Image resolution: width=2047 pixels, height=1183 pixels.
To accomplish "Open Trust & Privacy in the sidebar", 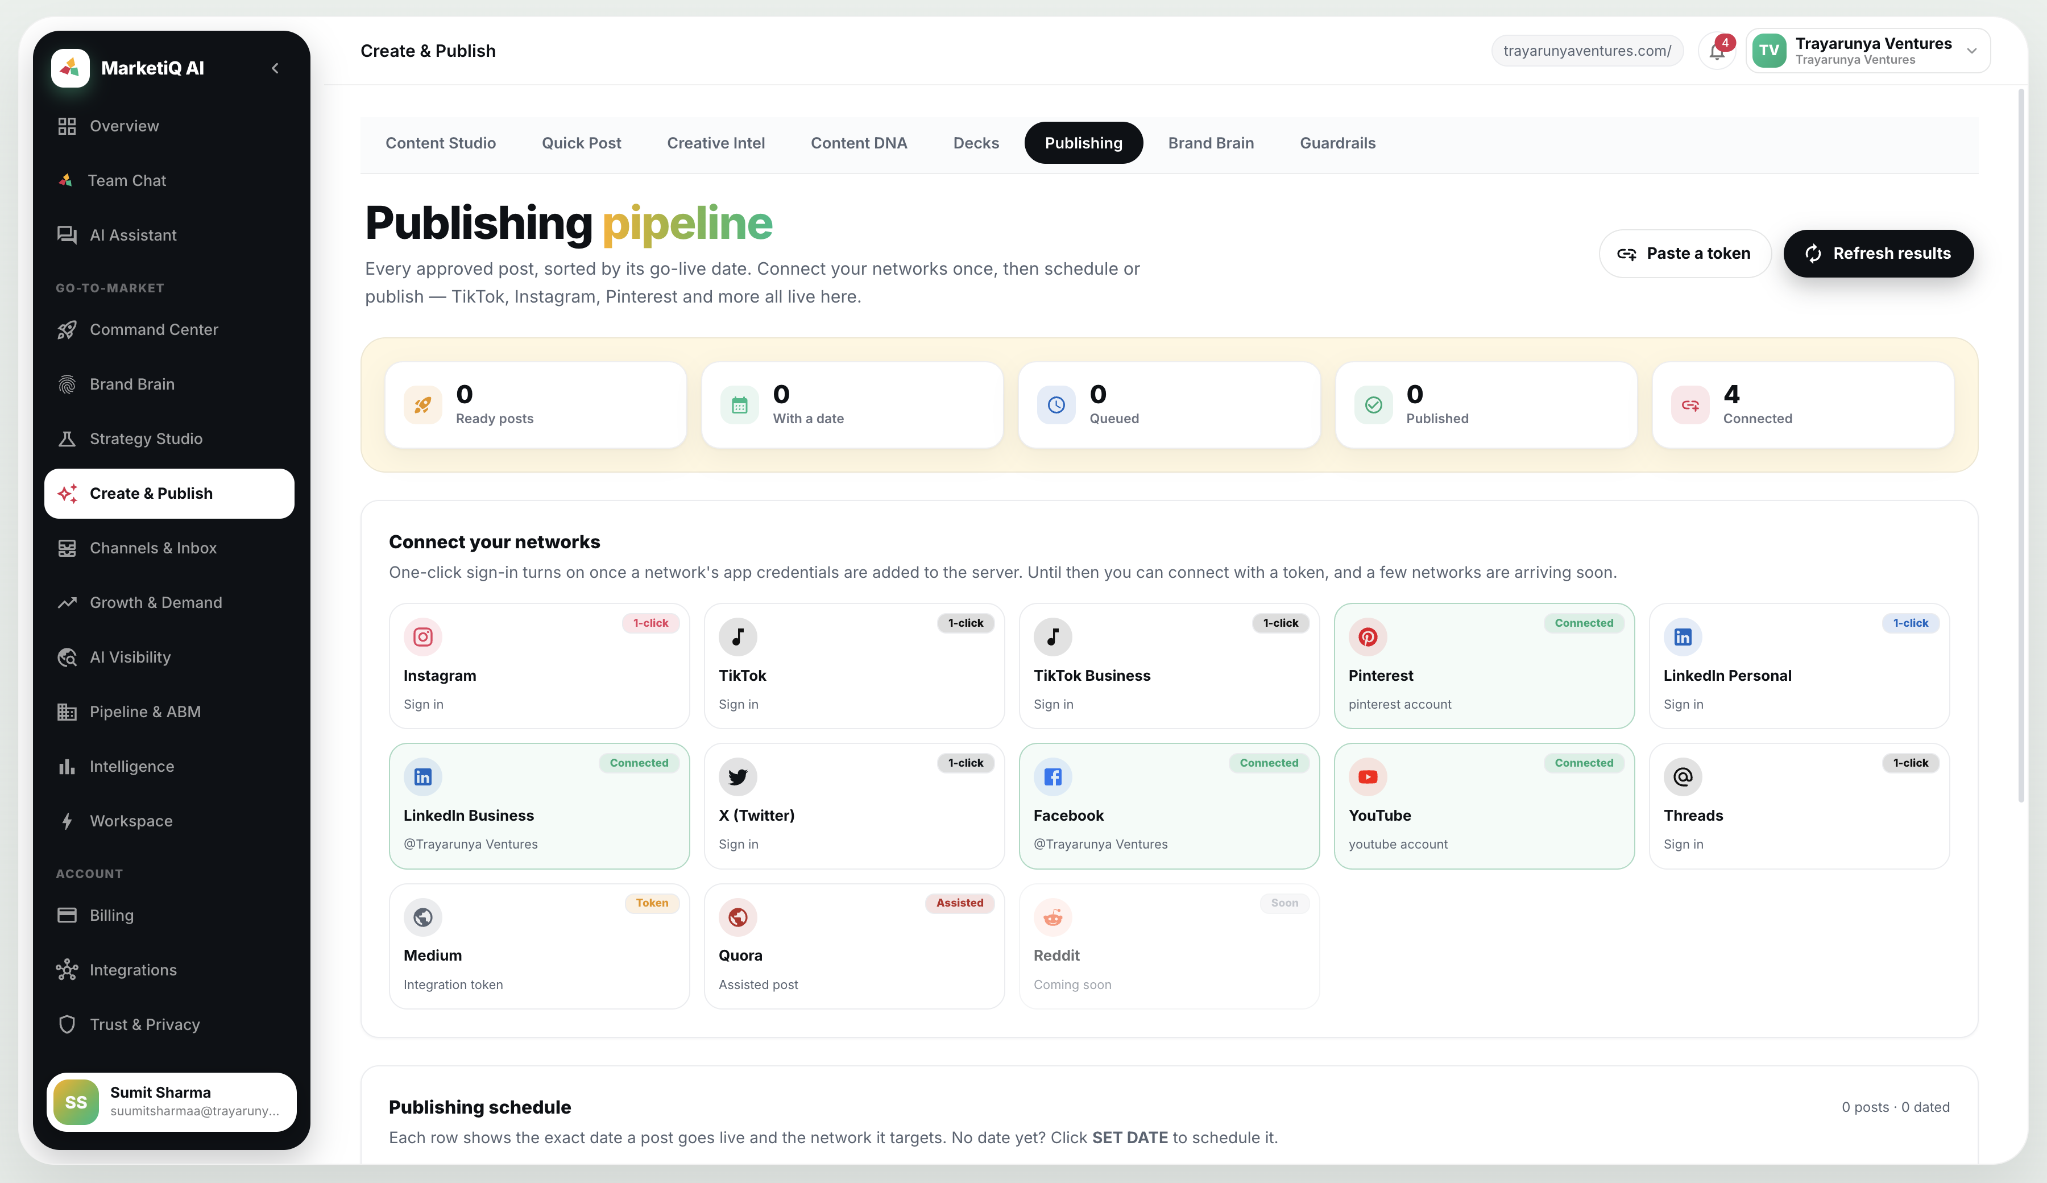I will coord(169,1024).
